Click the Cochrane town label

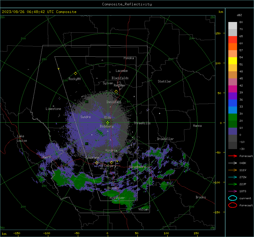(x=92, y=158)
